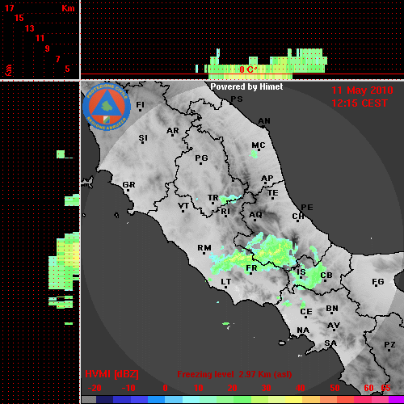Image resolution: width=404 pixels, height=404 pixels.
Task: Select the FG city marker
Action: pos(378,283)
